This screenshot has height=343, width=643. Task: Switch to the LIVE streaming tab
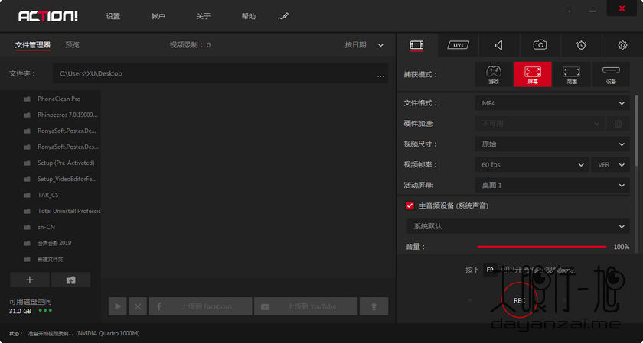[458, 45]
